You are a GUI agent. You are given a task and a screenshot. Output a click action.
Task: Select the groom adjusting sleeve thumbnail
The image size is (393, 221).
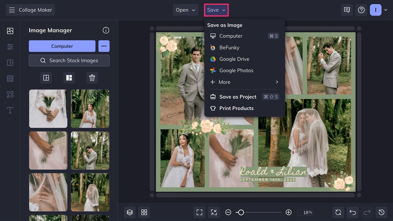(90, 150)
